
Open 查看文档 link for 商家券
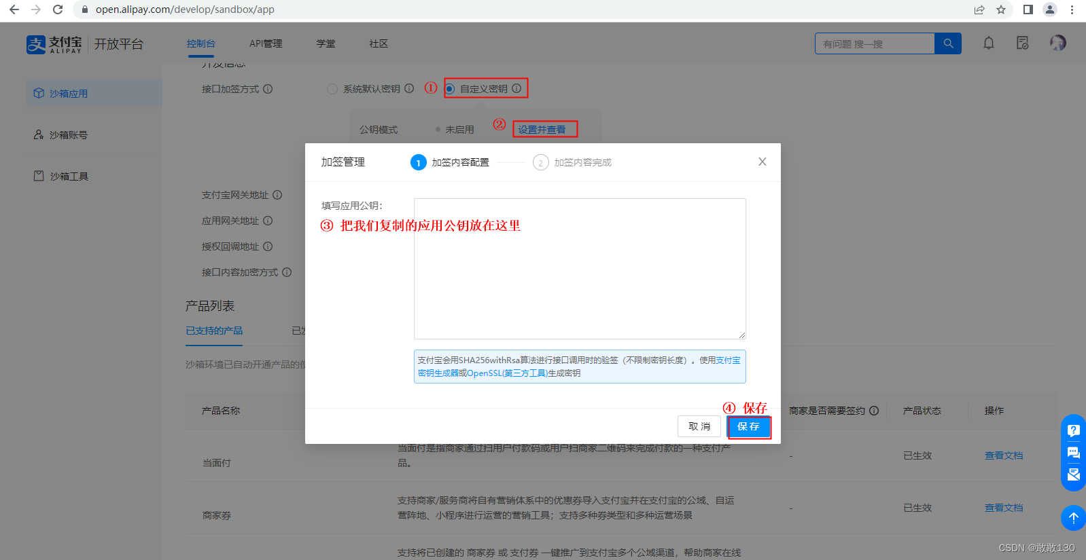coord(1004,508)
